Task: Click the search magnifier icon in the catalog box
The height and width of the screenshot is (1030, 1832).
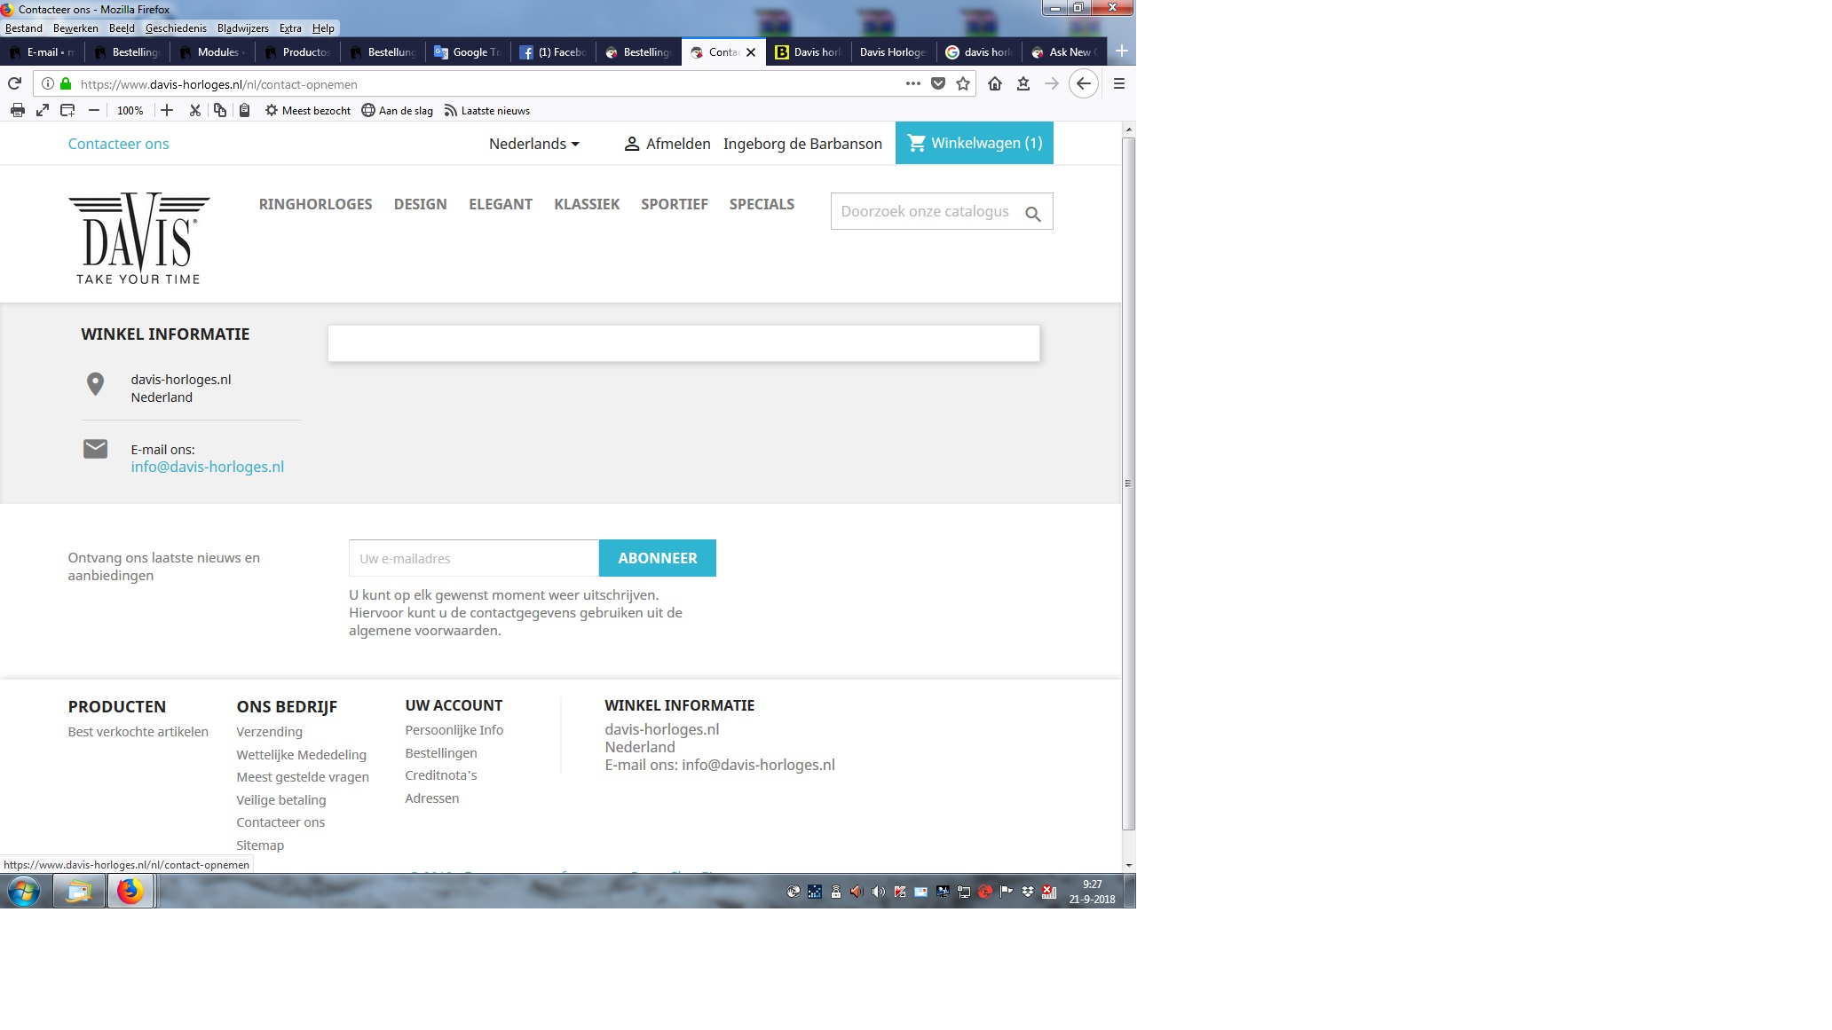Action: pyautogui.click(x=1032, y=214)
